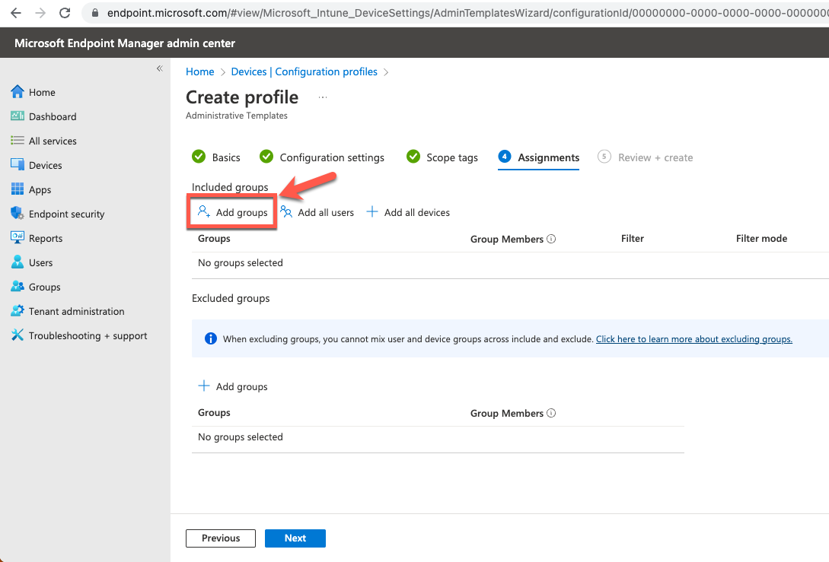
Task: Click the All services list icon
Action: (x=18, y=141)
